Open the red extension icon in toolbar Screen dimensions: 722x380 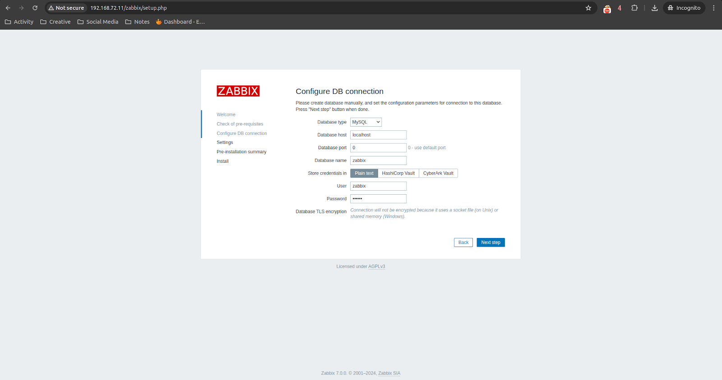pos(607,8)
